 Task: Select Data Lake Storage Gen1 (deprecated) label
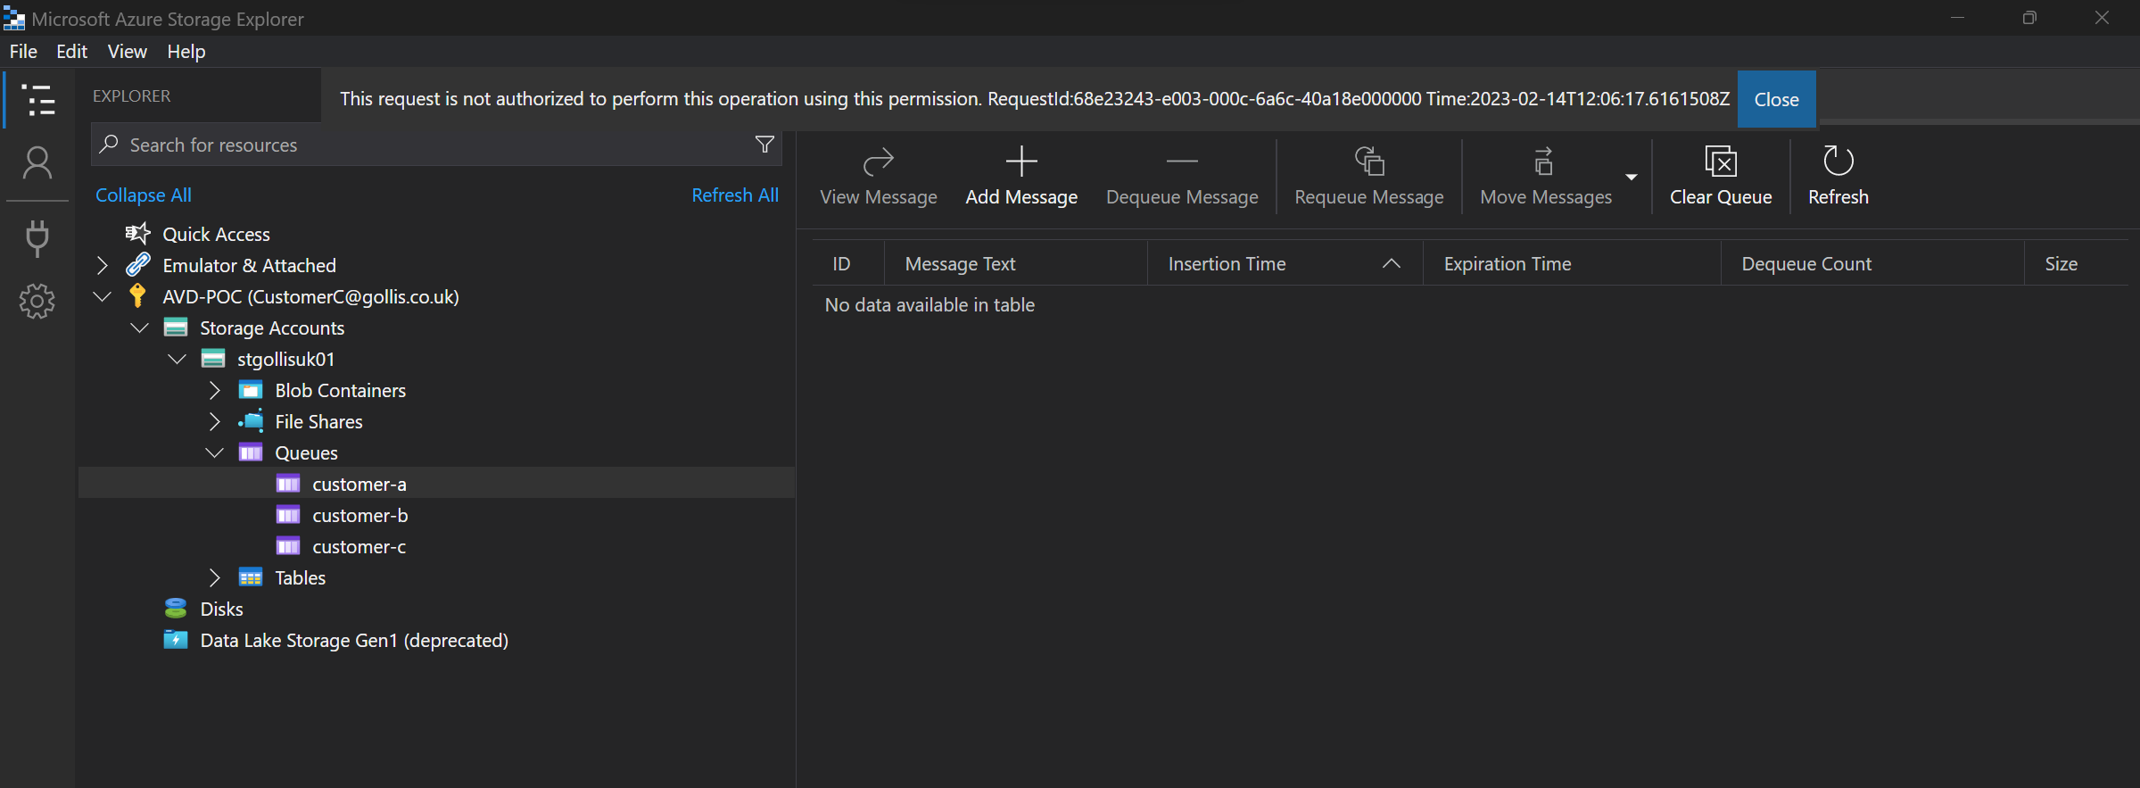coord(354,640)
